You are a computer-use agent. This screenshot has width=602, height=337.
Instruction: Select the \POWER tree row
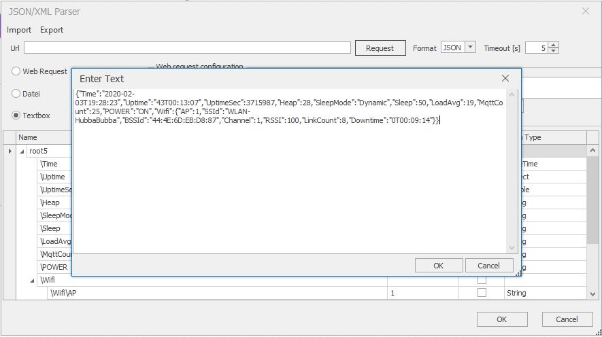pyautogui.click(x=54, y=267)
